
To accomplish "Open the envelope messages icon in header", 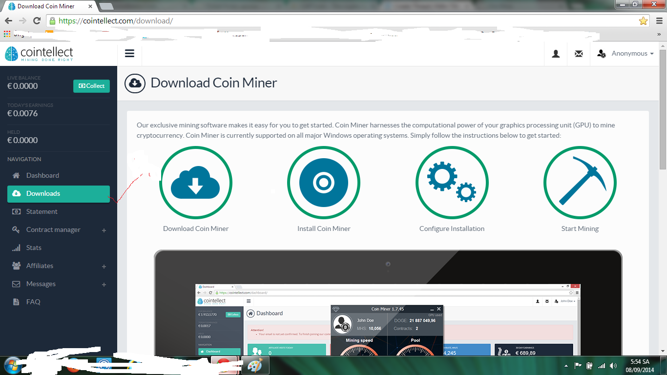I will click(x=579, y=54).
